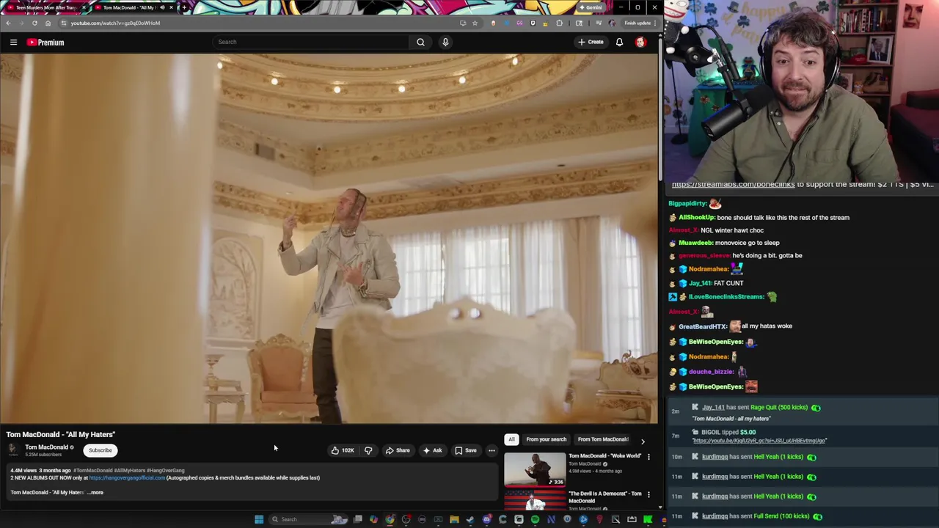Click #TomMacDonald hashtag
The width and height of the screenshot is (939, 528).
pos(92,470)
